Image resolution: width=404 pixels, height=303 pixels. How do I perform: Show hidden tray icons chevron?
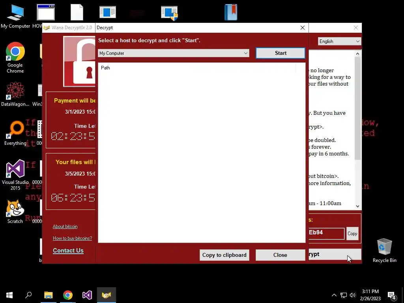(x=334, y=295)
